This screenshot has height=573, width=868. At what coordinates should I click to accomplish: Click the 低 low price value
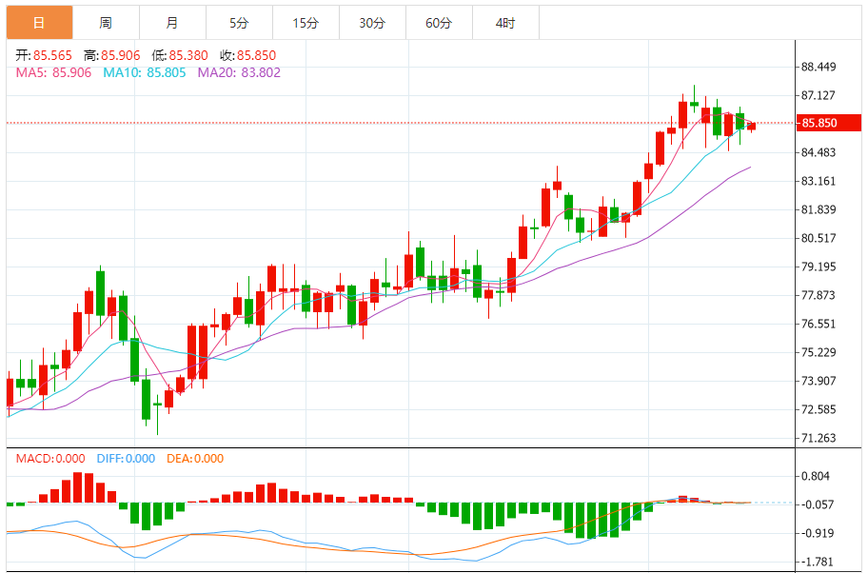click(188, 56)
